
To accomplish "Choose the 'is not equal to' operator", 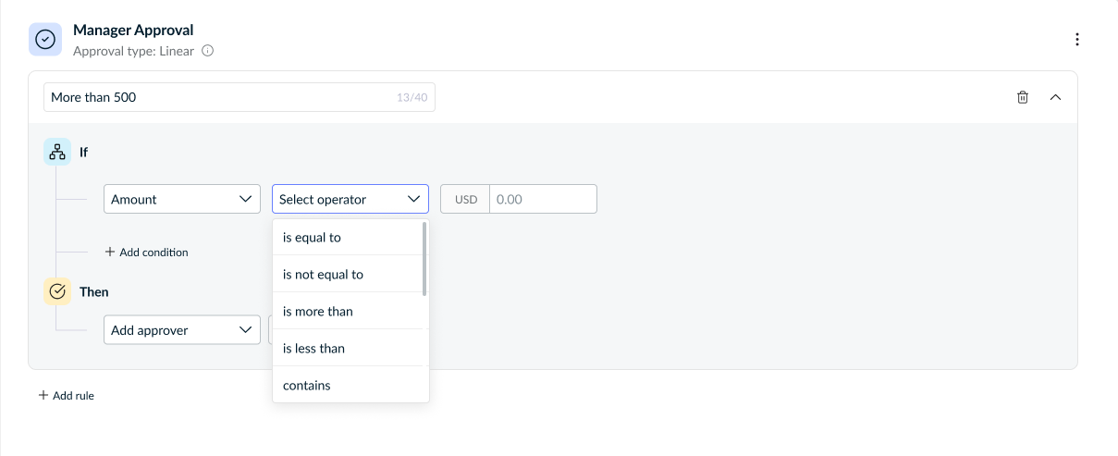I will 323,275.
